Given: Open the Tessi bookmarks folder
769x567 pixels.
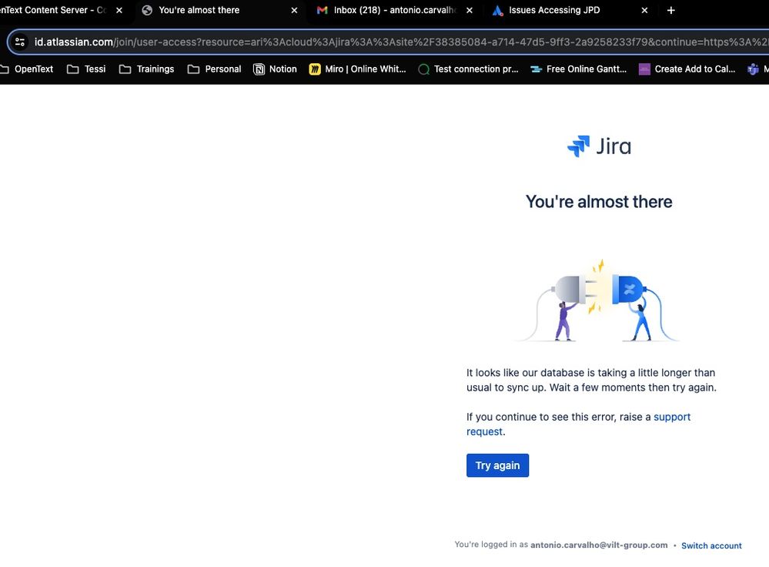Looking at the screenshot, I should [x=86, y=69].
